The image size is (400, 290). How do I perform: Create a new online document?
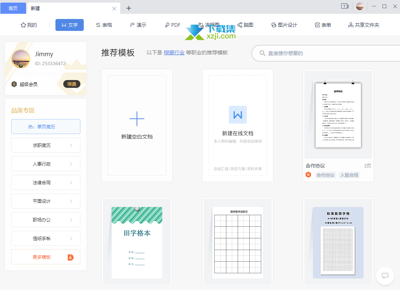click(238, 125)
